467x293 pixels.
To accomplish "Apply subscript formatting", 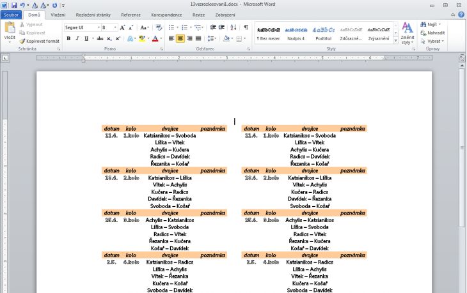I will pos(109,39).
